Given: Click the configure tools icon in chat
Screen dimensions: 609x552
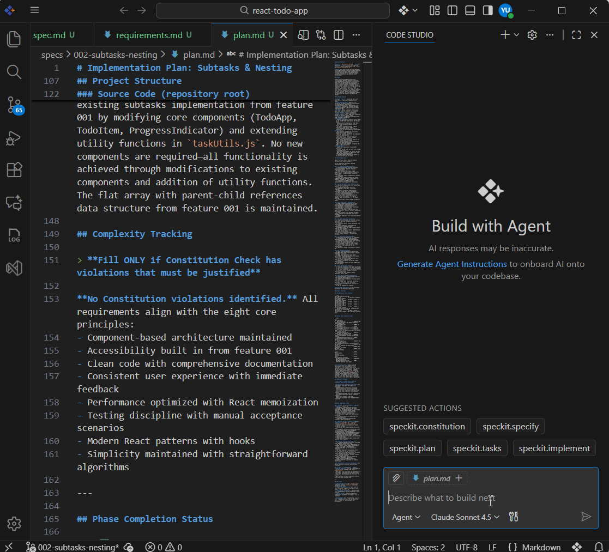Looking at the screenshot, I should click(513, 517).
